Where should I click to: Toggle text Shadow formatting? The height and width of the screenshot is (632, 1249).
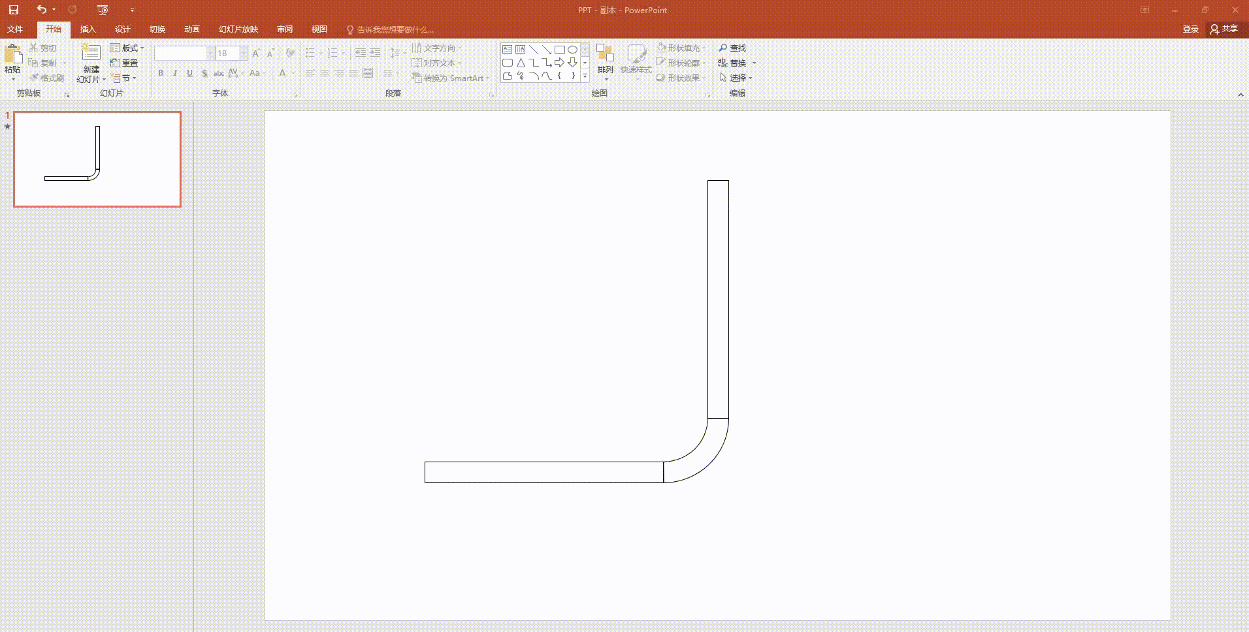click(x=204, y=73)
